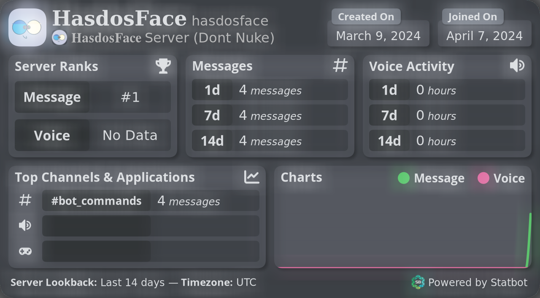Click the speaker icon in Top Channels list
Viewport: 540px width, 298px height.
point(25,226)
